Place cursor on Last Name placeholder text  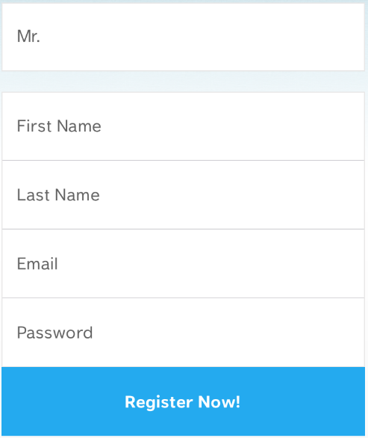click(x=58, y=194)
